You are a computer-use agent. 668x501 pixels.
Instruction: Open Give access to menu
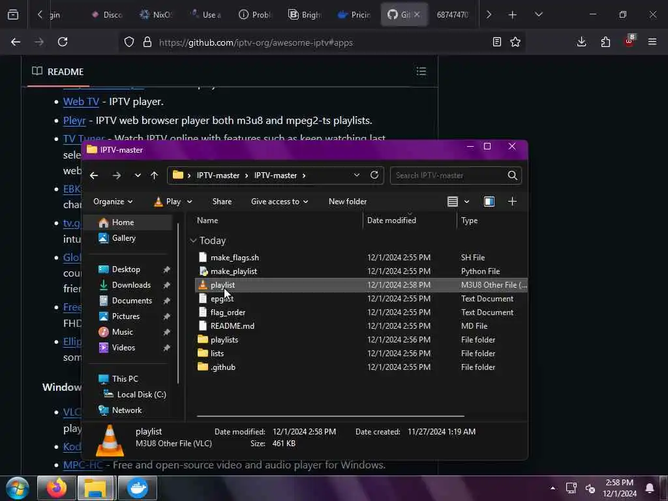point(279,202)
